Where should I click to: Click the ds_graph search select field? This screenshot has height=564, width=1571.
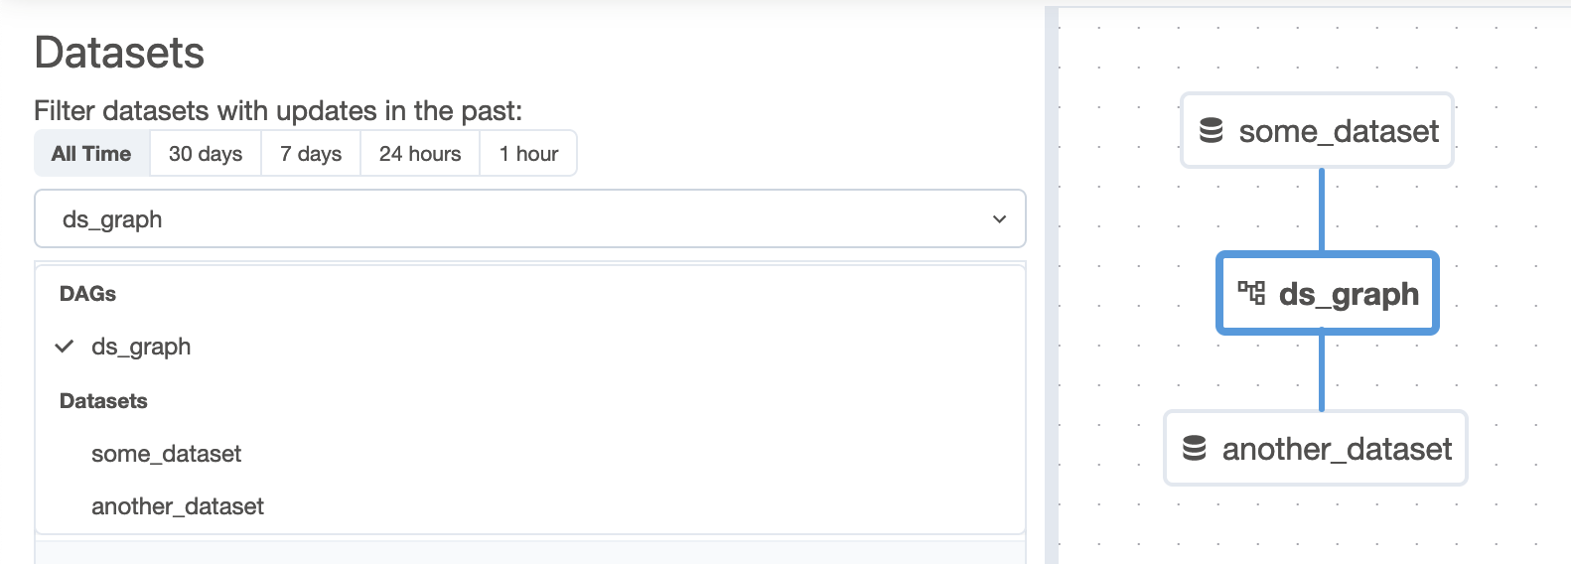497,219
